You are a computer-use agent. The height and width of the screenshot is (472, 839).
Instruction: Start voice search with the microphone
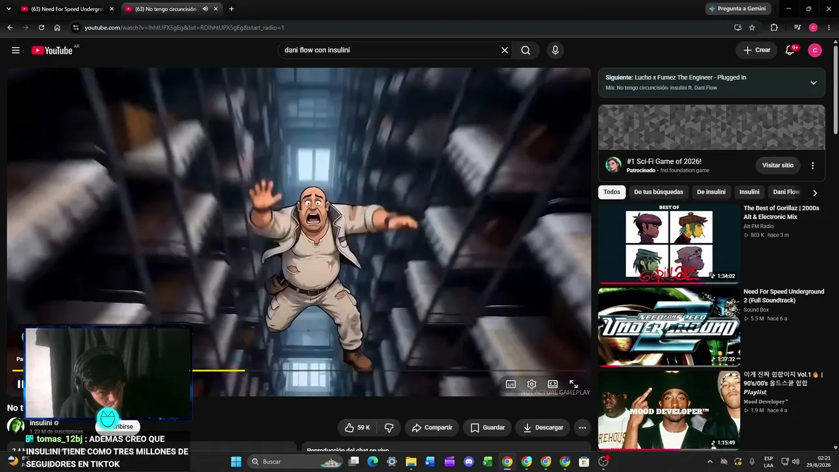555,50
